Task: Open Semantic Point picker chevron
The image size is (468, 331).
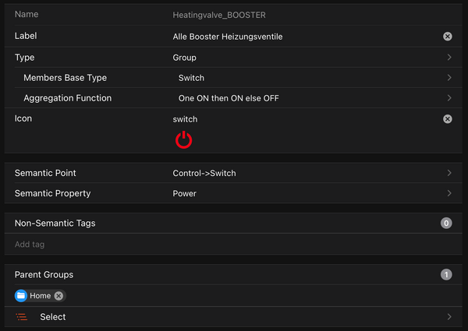Action: click(449, 173)
